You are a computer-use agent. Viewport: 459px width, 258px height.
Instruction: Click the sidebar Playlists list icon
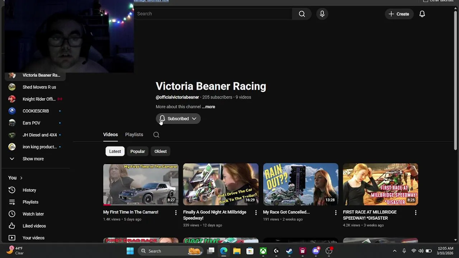pos(12,202)
